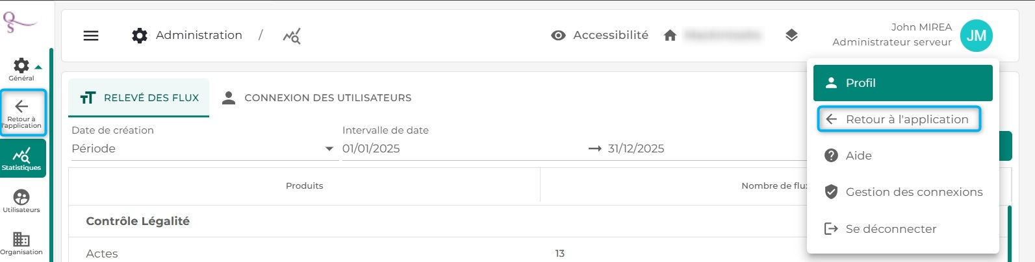This screenshot has width=1035, height=262.
Task: Open Statistiques in the sidebar
Action: click(x=22, y=158)
